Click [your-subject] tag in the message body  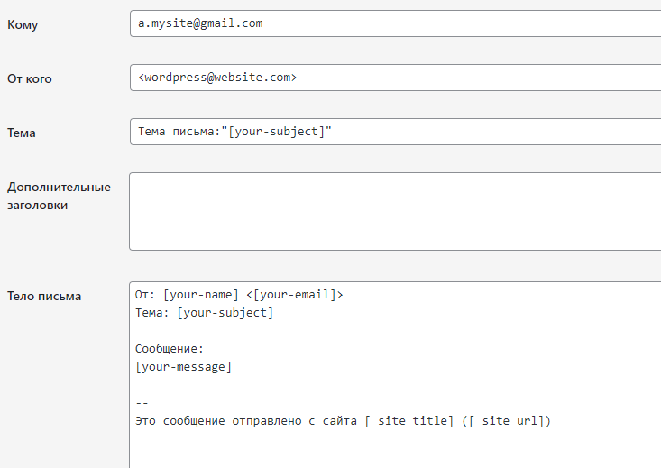point(225,313)
